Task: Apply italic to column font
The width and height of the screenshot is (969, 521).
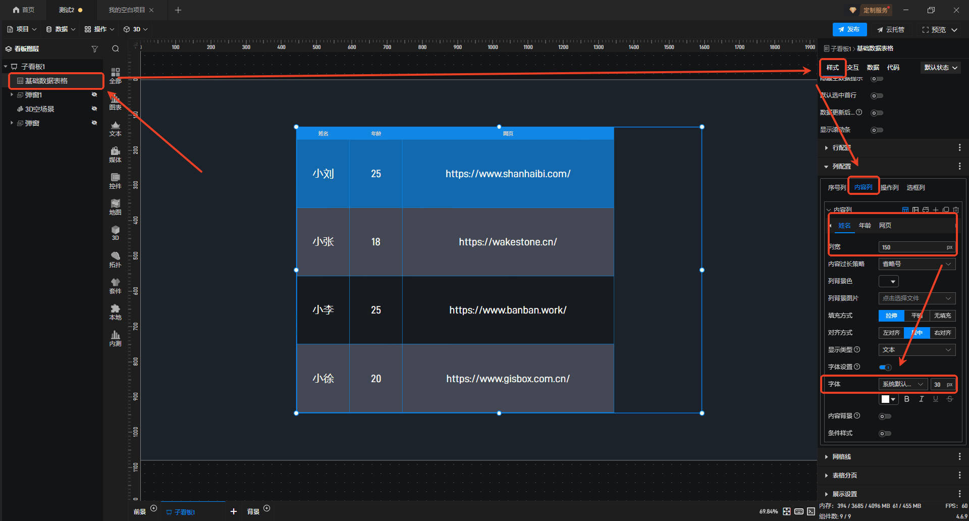Action: coord(921,399)
